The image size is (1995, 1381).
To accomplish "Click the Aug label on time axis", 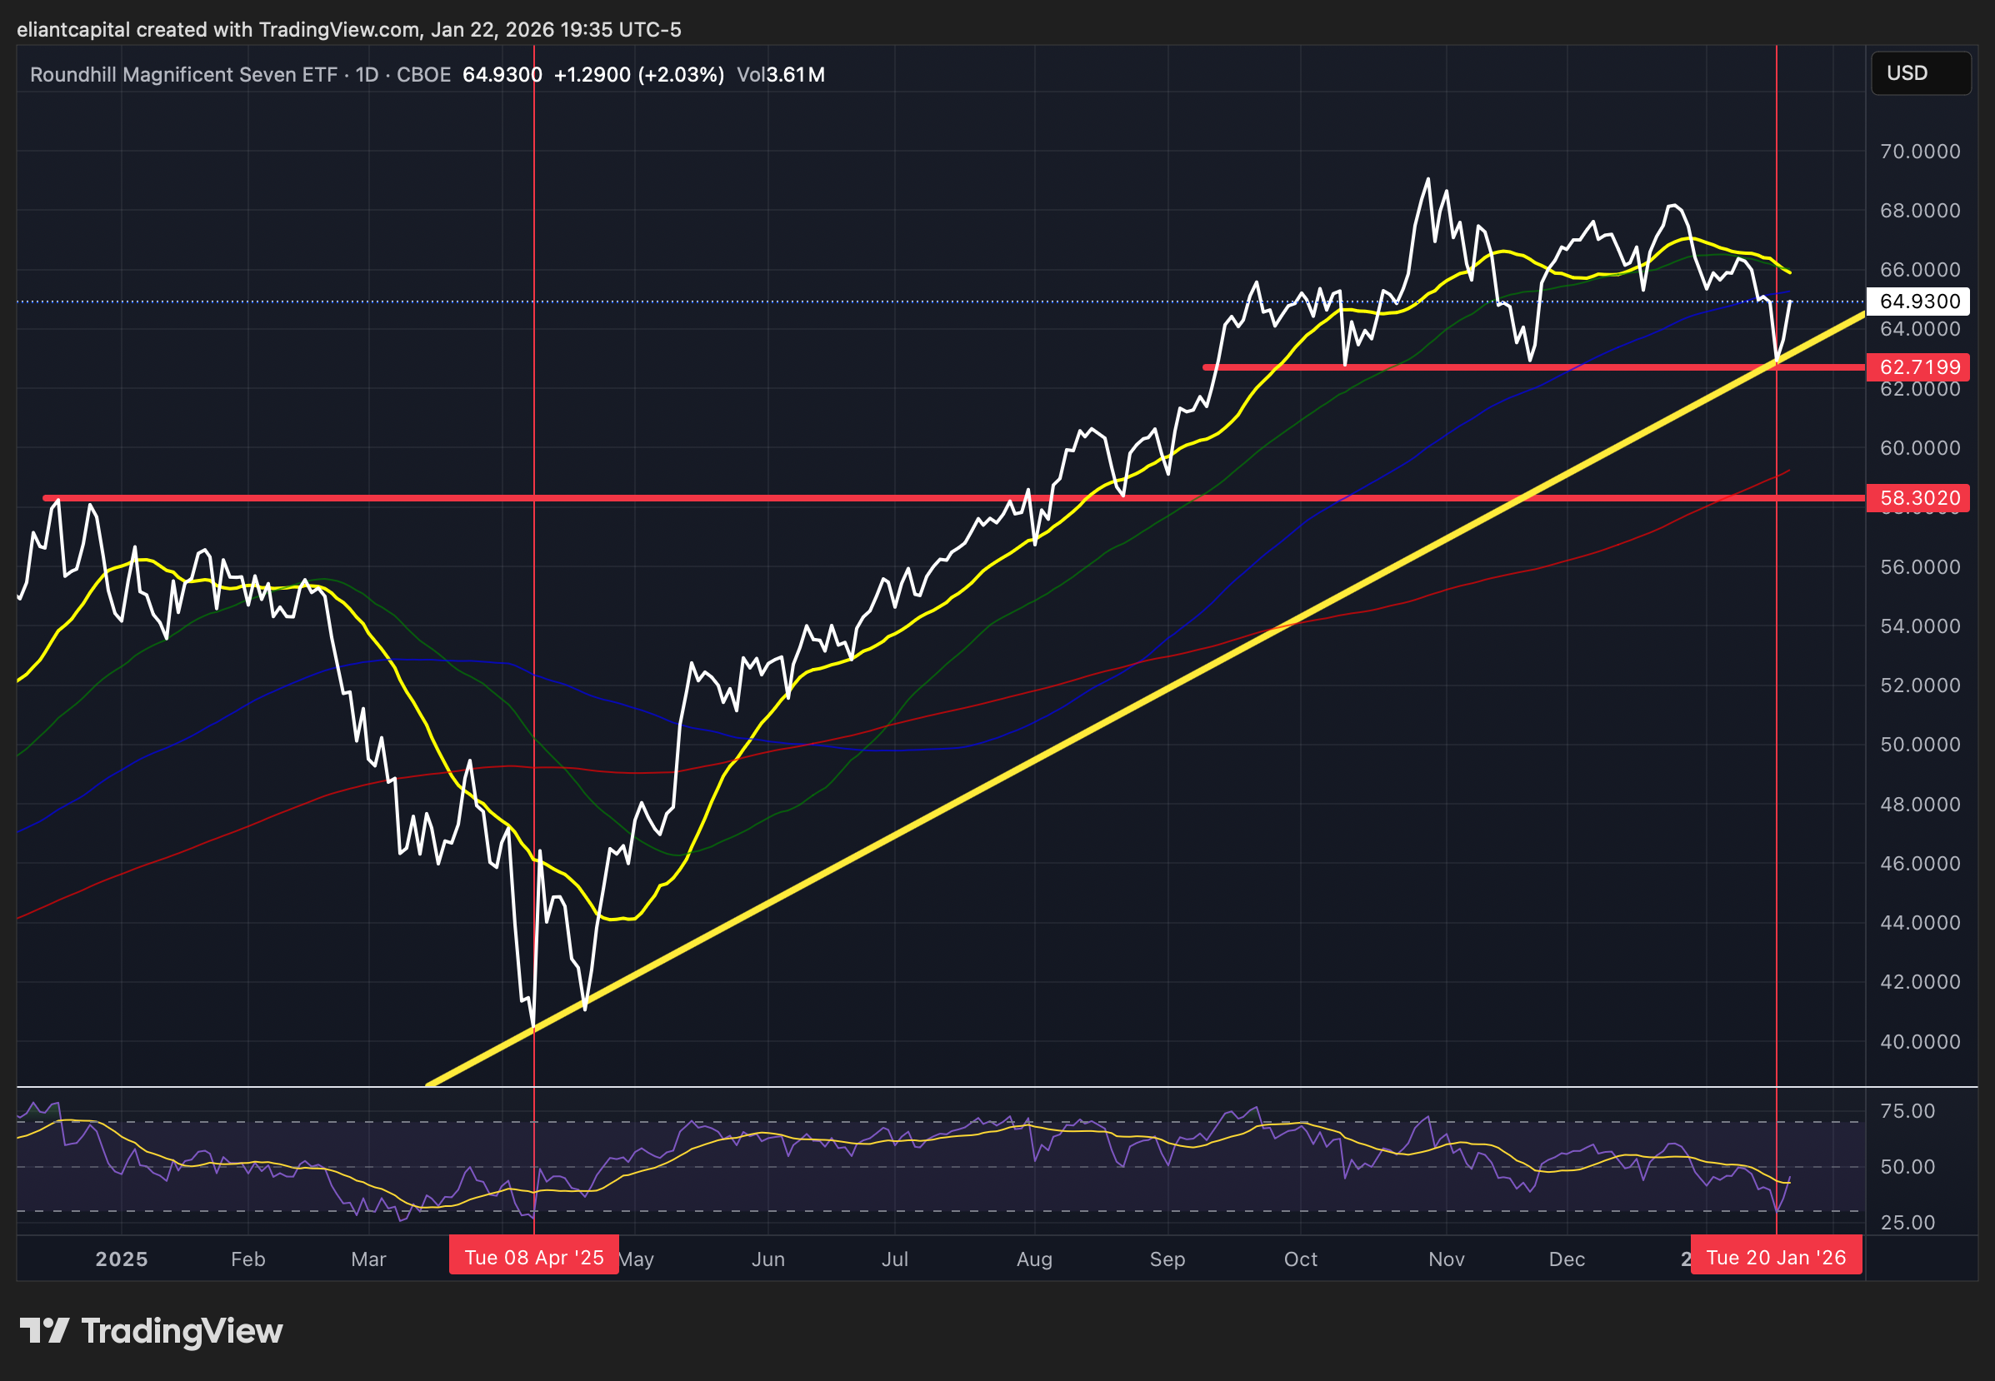I will [1033, 1259].
